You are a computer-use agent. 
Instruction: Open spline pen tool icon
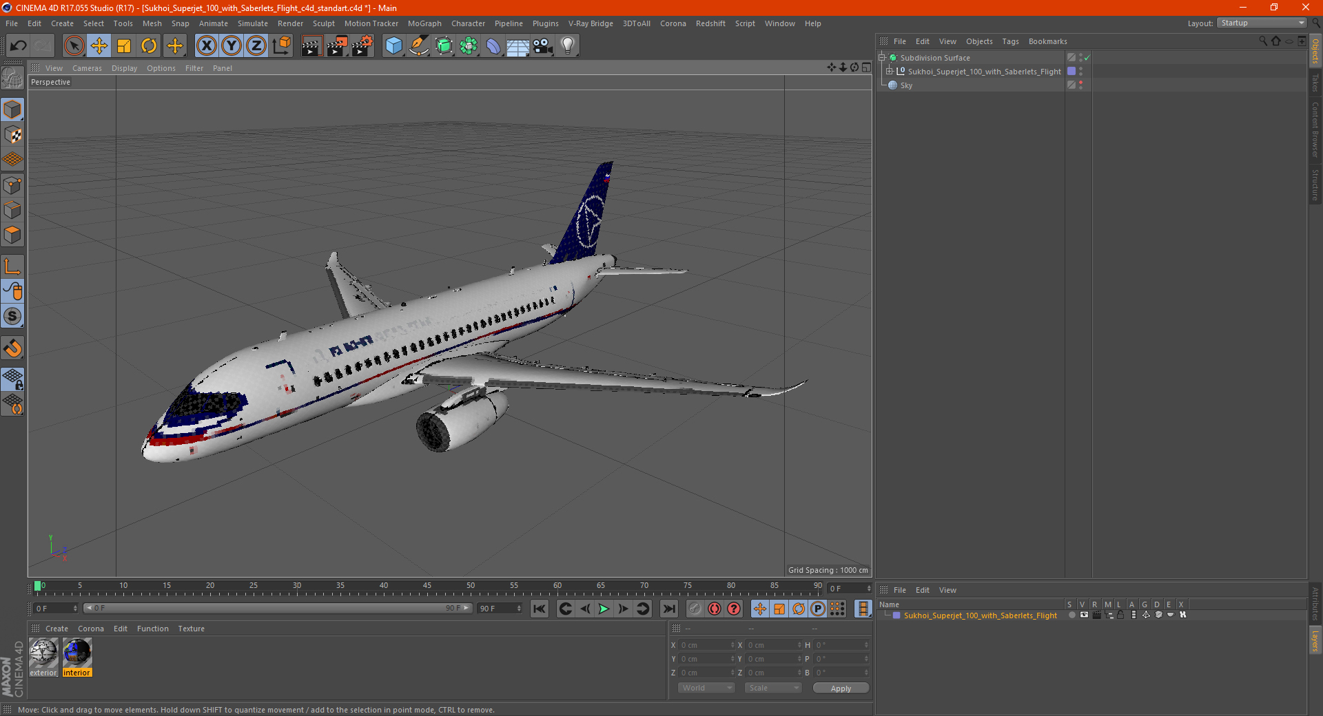coord(418,46)
